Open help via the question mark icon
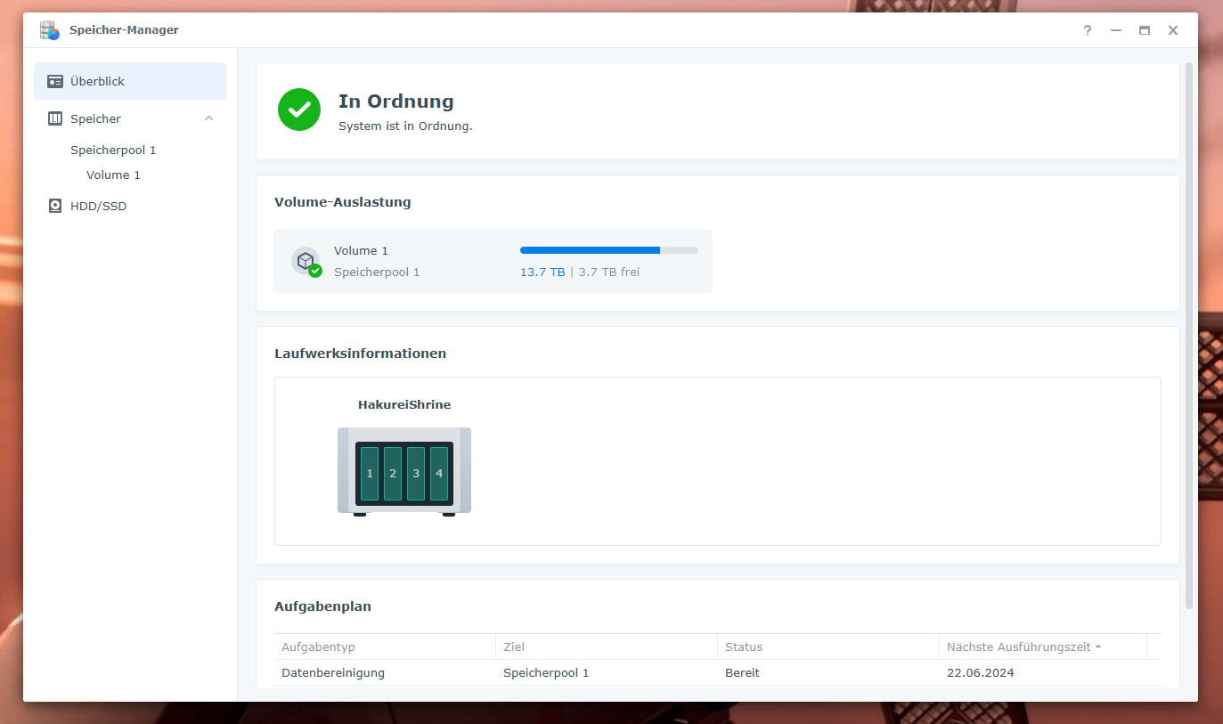This screenshot has height=724, width=1223. tap(1087, 30)
